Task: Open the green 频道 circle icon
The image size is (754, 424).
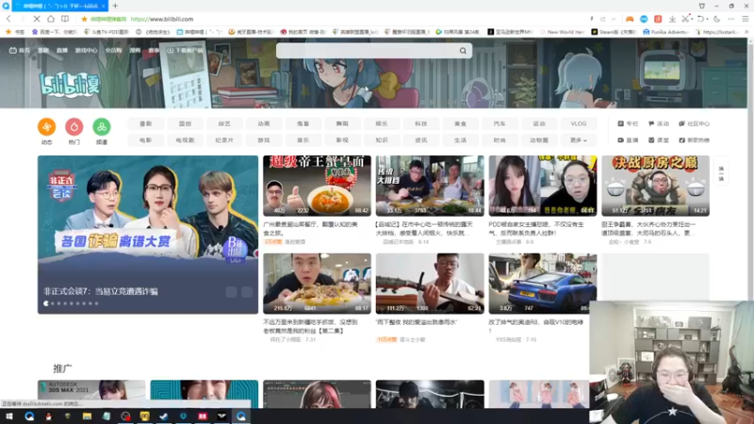Action: [102, 127]
